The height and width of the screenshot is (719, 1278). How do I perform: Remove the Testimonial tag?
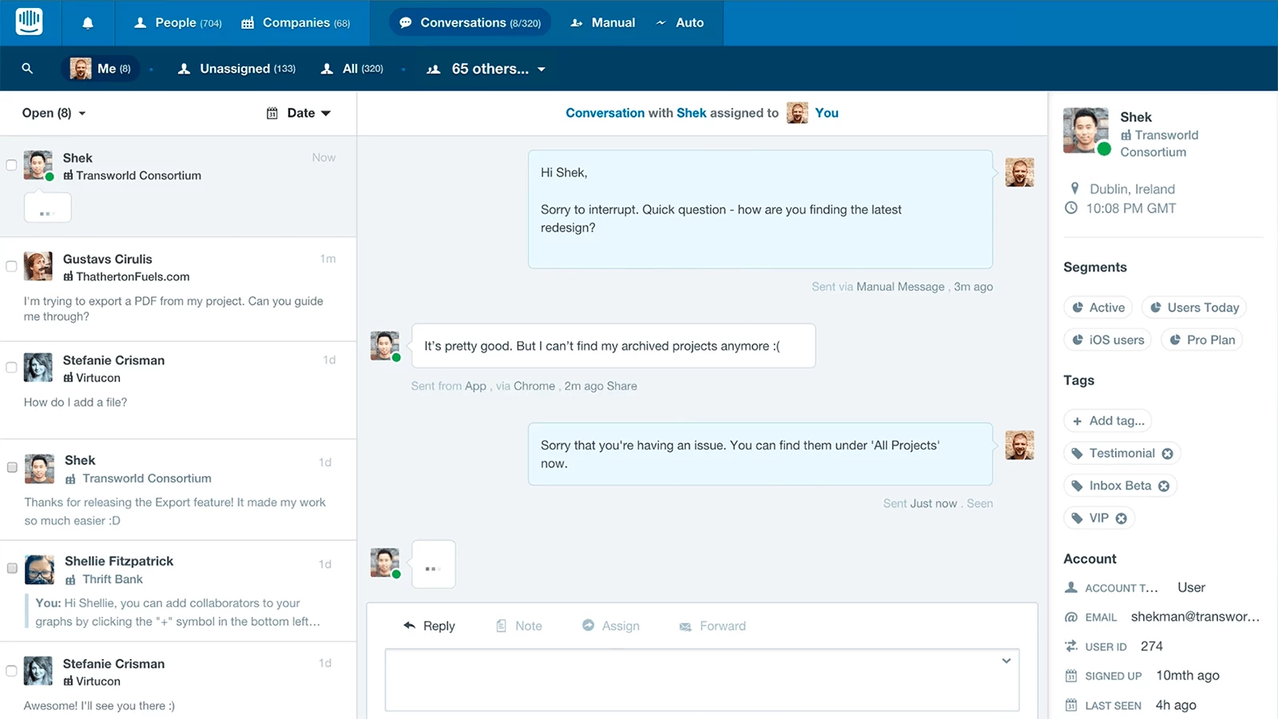tap(1167, 454)
